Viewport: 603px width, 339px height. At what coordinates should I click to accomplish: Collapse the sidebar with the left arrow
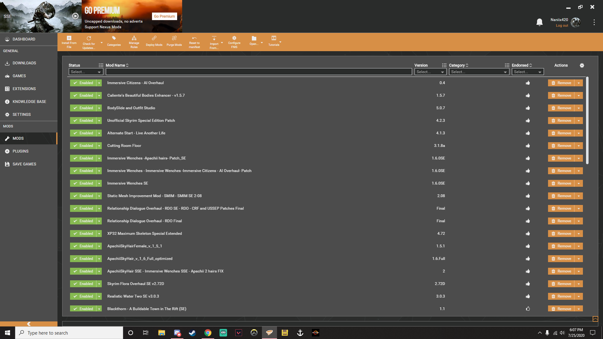click(x=29, y=324)
